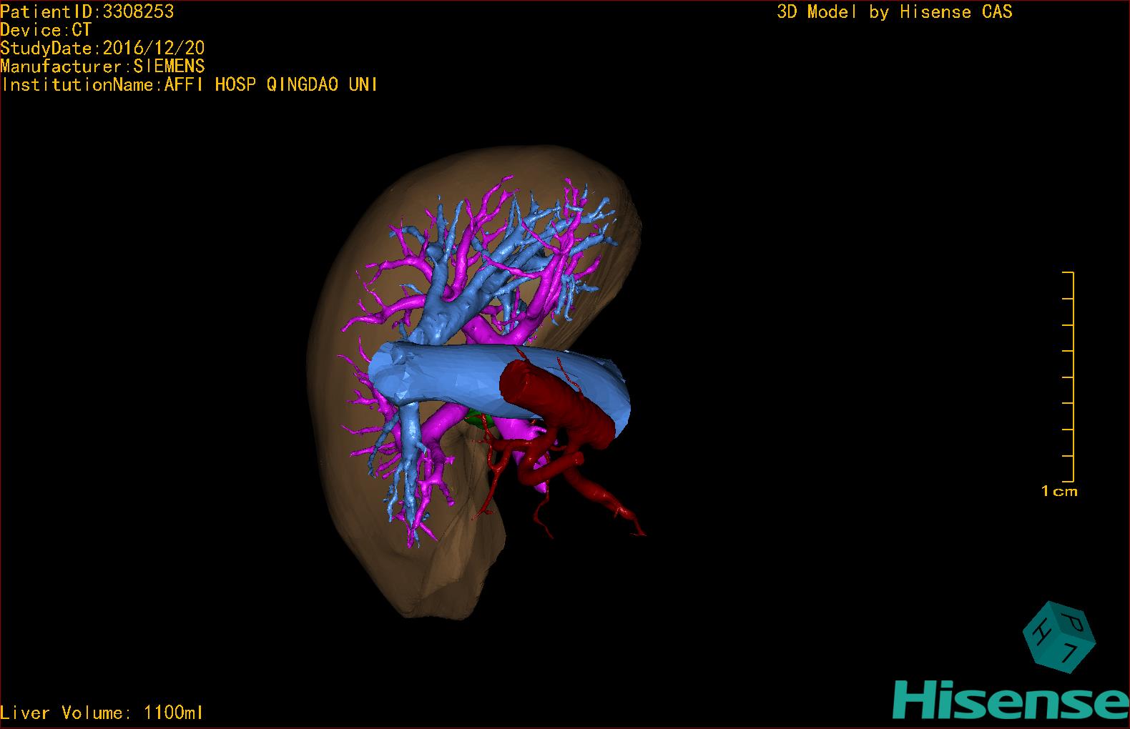This screenshot has height=729, width=1130.
Task: Click the 3D Model by Hisense CAS title
Action: coord(894,11)
